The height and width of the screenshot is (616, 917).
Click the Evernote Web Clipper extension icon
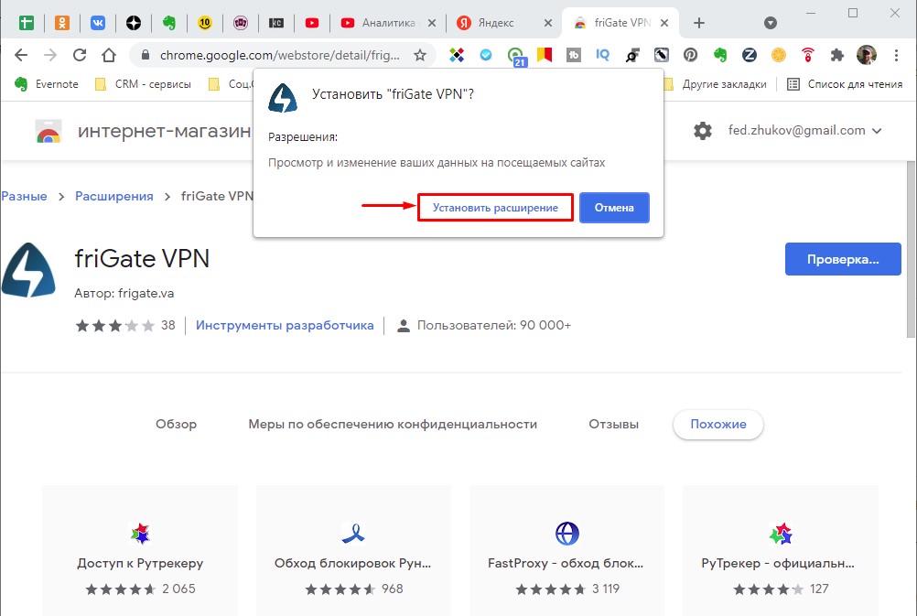coord(720,55)
